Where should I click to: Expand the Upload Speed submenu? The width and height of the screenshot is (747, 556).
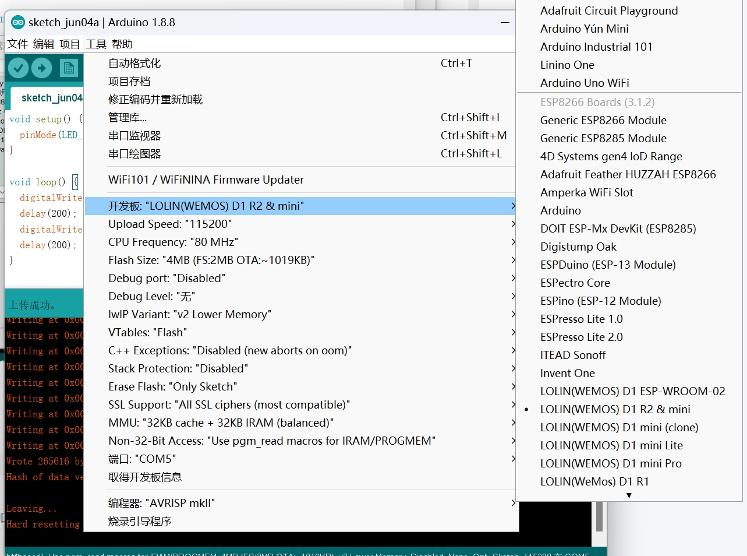[300, 224]
